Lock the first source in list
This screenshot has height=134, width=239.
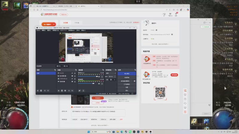coord(75,73)
